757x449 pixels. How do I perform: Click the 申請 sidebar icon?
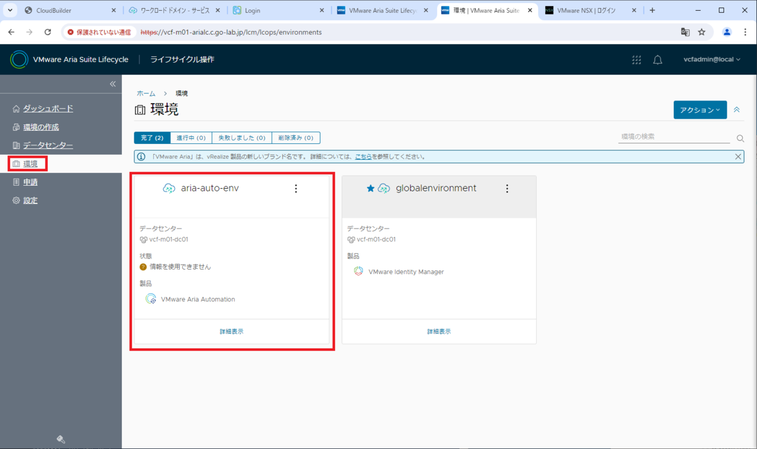pyautogui.click(x=16, y=182)
